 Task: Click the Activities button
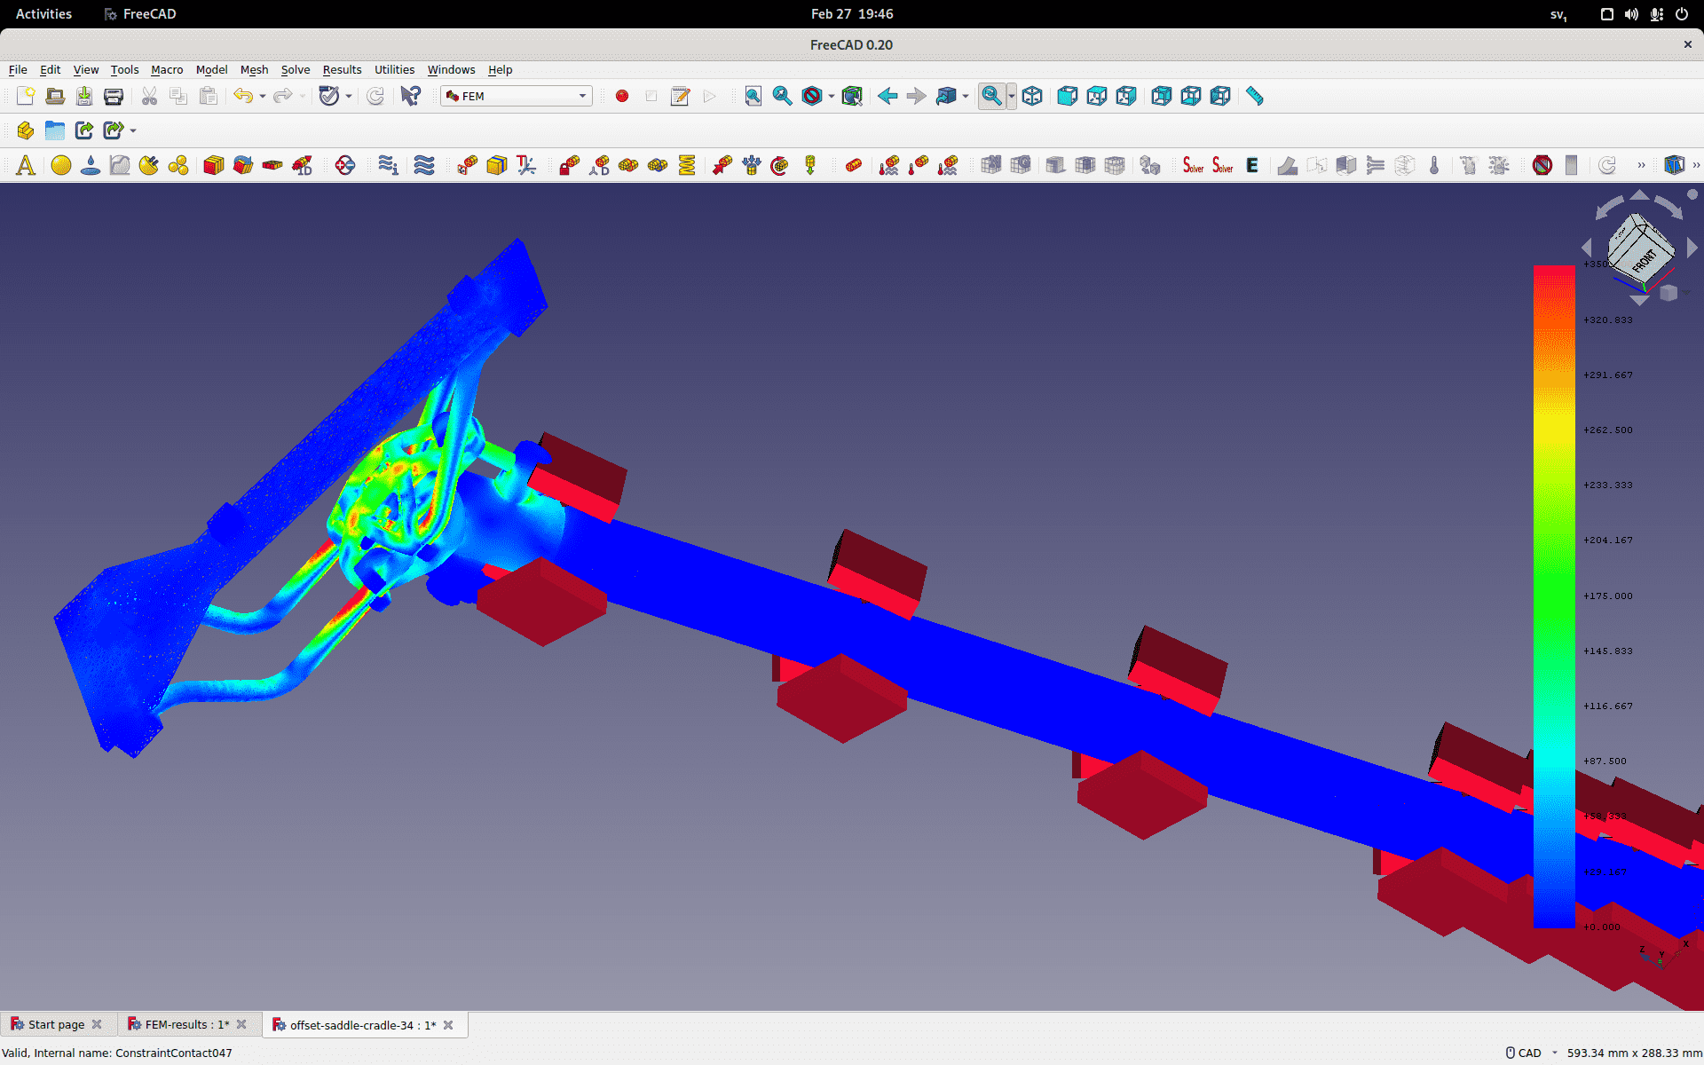coord(43,14)
